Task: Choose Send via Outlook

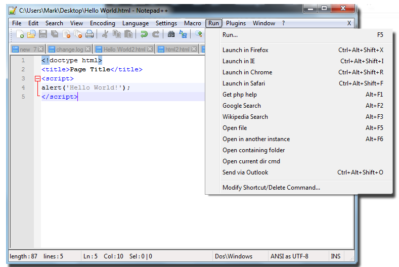Action: (299, 172)
